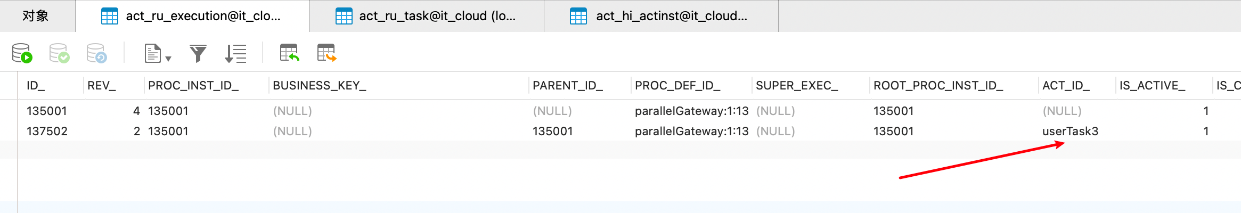The image size is (1241, 213).
Task: Click the Sort rows icon
Action: click(235, 53)
